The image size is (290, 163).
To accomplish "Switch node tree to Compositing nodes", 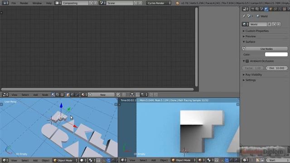I will pyautogui.click(x=58, y=95).
